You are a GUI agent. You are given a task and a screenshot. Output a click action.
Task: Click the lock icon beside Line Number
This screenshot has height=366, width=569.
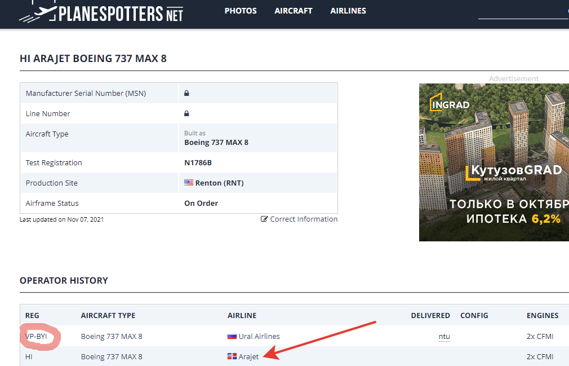186,114
